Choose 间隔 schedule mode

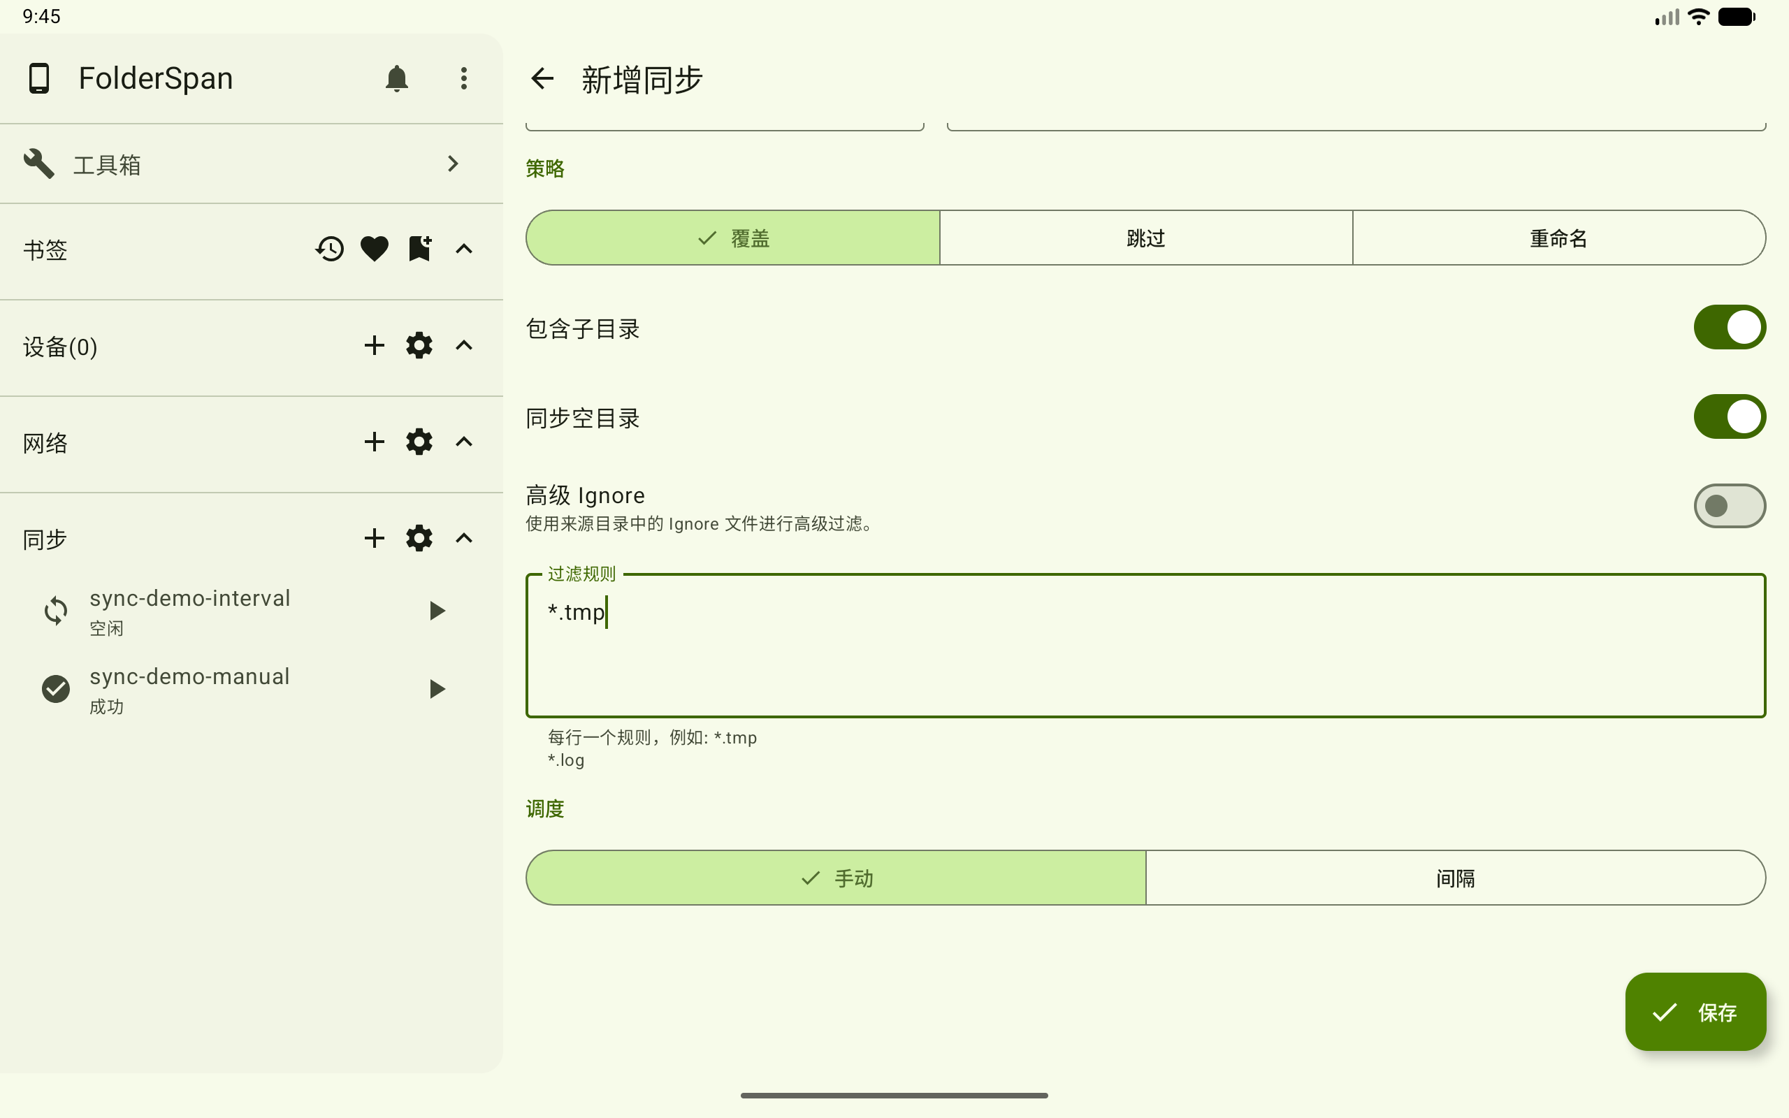1456,878
